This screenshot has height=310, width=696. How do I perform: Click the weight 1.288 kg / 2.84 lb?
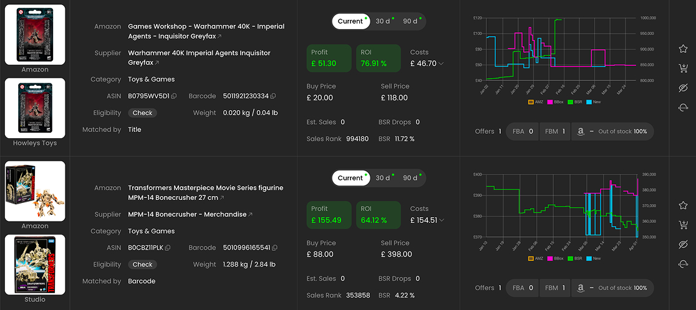[x=249, y=265]
